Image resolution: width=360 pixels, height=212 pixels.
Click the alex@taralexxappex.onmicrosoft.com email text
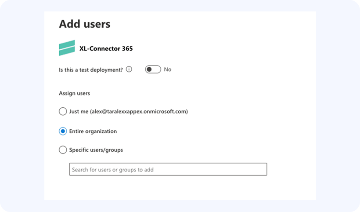[139, 112]
